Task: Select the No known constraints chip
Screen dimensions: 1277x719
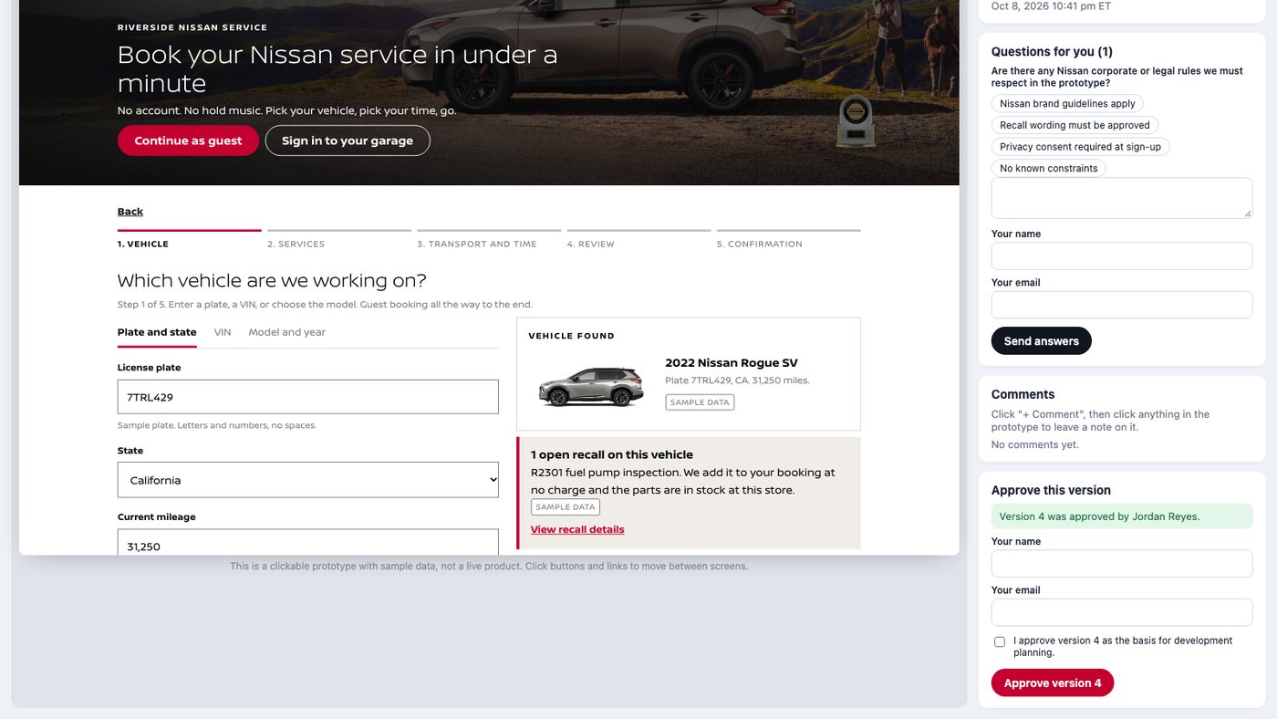Action: [1048, 168]
